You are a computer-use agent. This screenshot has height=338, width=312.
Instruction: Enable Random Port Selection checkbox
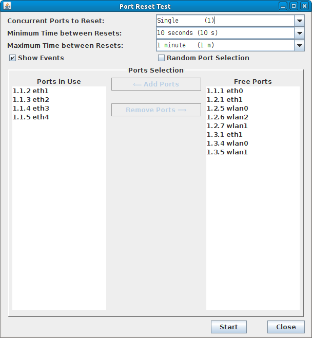point(161,58)
